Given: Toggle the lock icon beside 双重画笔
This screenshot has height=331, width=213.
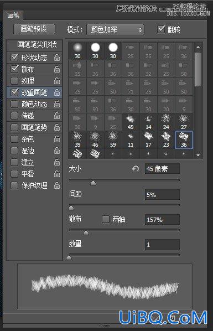Looking at the screenshot, I should (57, 92).
